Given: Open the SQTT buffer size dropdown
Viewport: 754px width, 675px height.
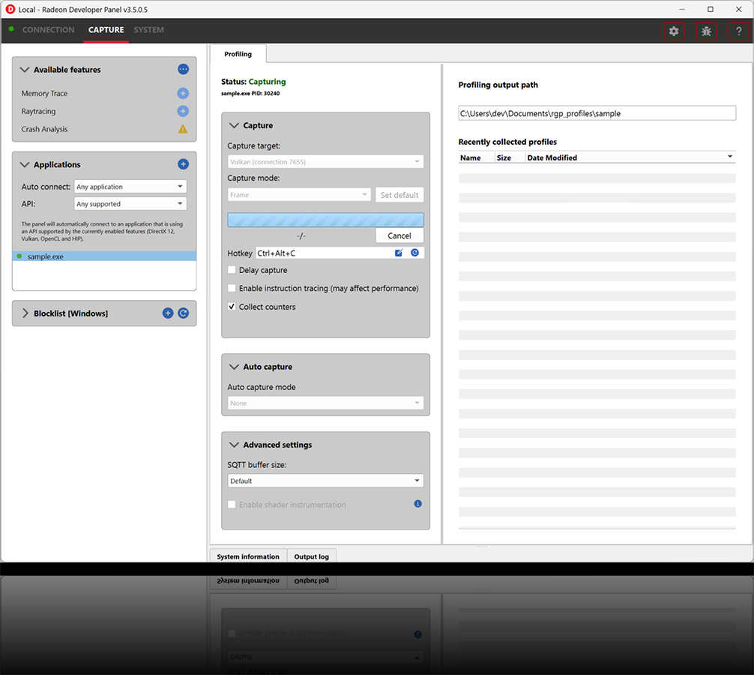Looking at the screenshot, I should 325,481.
